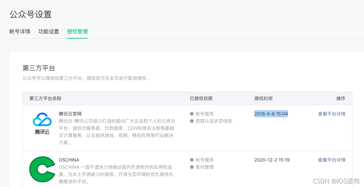The image size is (364, 187).
Task: Click the 操作 column header
Action: 341,98
